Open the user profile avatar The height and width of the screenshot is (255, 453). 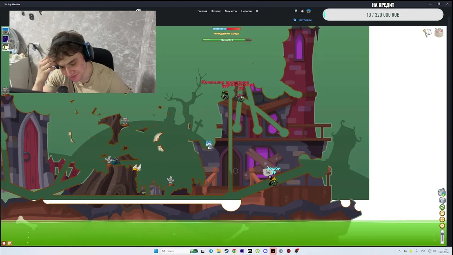tap(309, 11)
